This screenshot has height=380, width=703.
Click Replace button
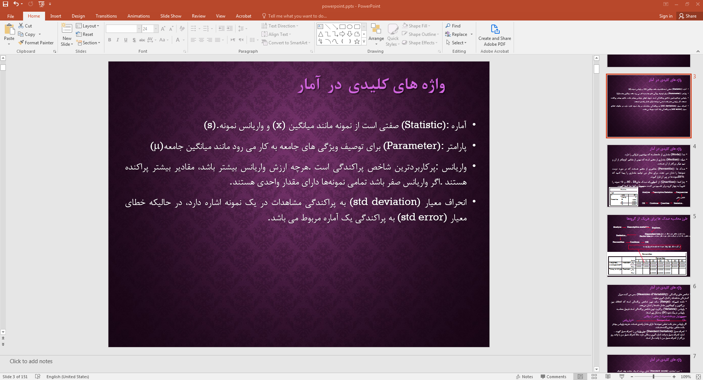point(456,34)
